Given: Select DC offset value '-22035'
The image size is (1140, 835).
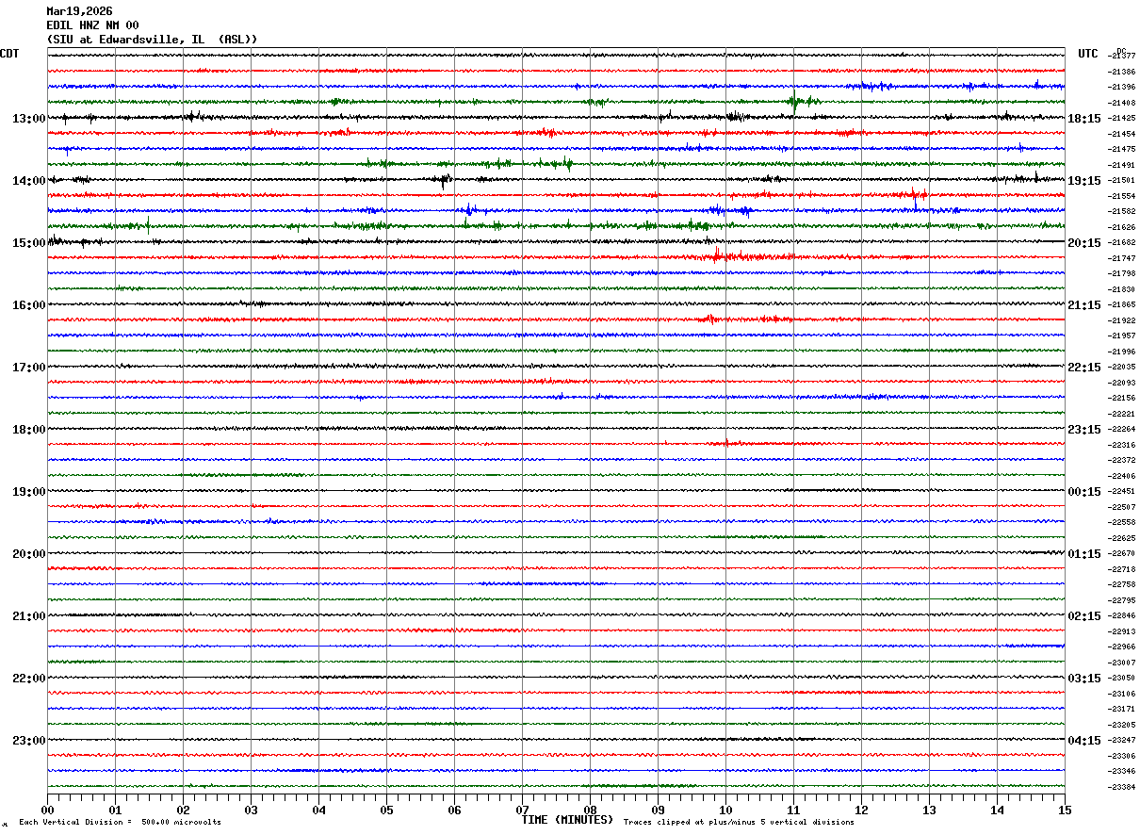Looking at the screenshot, I should [1122, 367].
